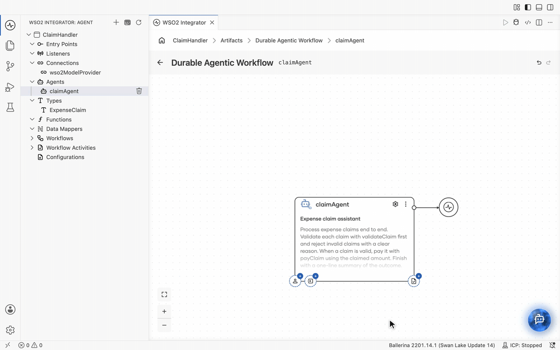Open the ExpenseClaim type
The width and height of the screenshot is (560, 350).
[x=68, y=110]
